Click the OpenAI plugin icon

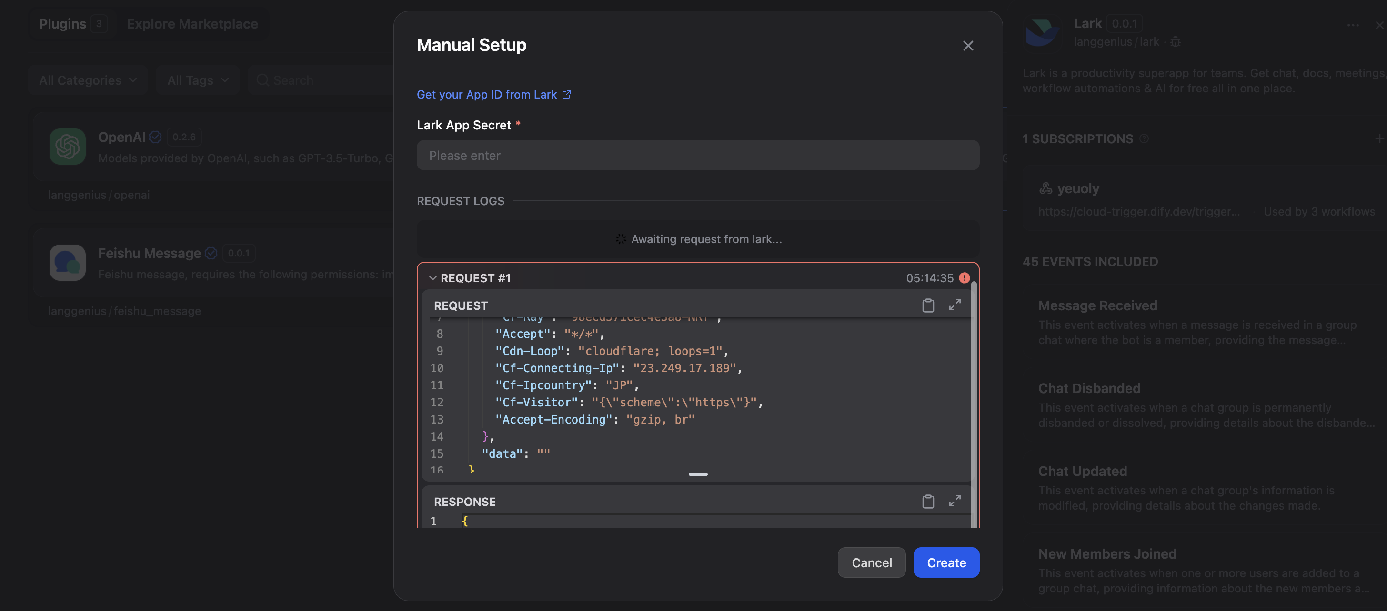click(67, 146)
